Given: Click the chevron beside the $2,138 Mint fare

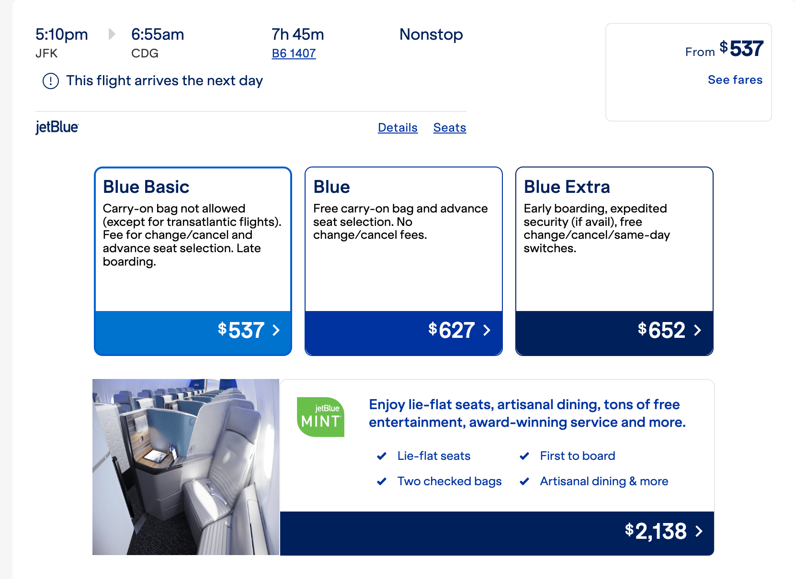Looking at the screenshot, I should (x=699, y=531).
